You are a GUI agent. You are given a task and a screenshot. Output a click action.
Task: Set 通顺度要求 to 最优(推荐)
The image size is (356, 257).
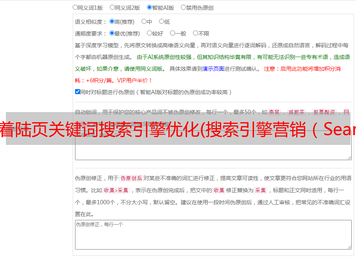click(112, 33)
